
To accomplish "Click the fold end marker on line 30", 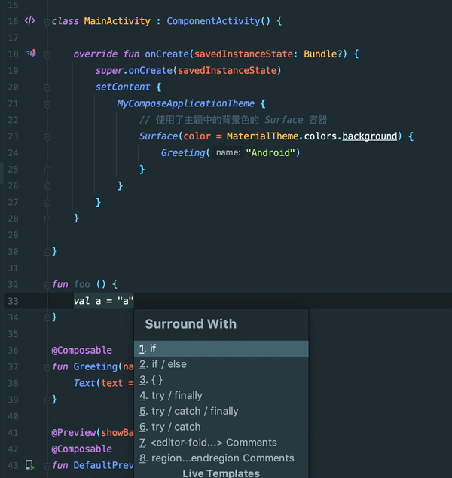I will (47, 252).
